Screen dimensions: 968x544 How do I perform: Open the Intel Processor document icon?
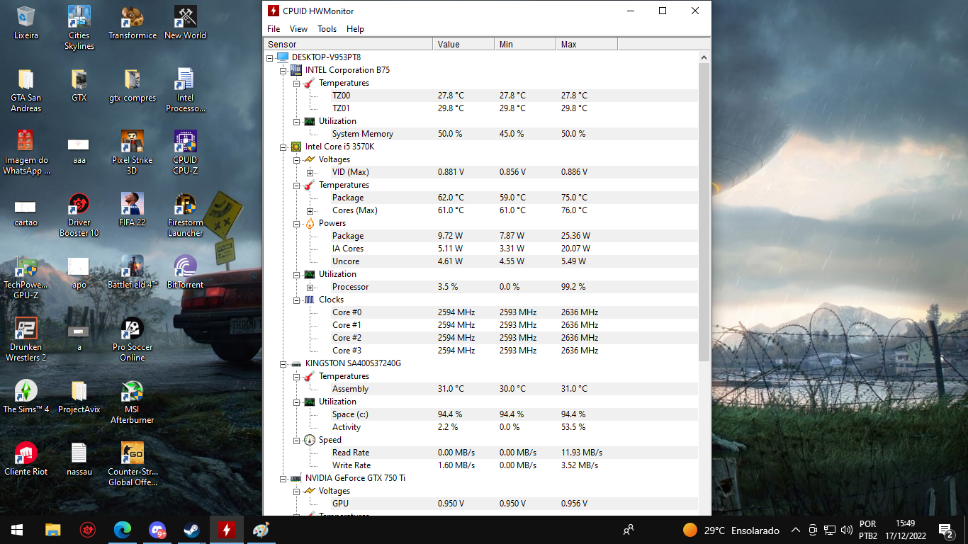click(185, 90)
